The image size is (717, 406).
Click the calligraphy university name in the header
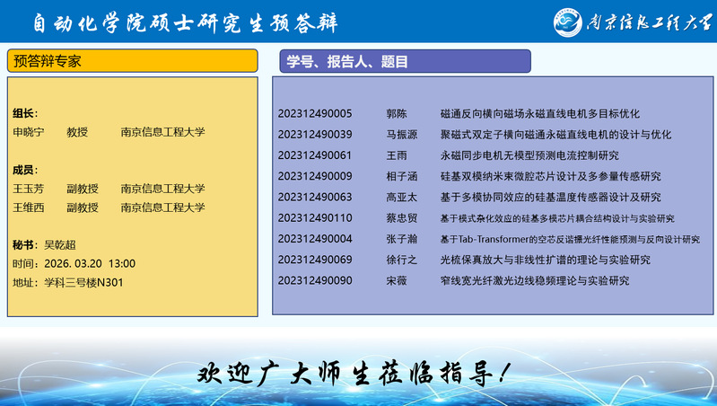(x=646, y=22)
